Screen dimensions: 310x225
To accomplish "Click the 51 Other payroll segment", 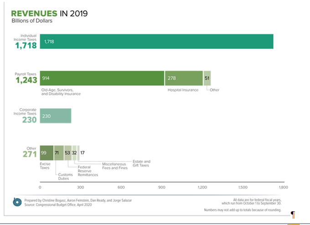I will (207, 78).
